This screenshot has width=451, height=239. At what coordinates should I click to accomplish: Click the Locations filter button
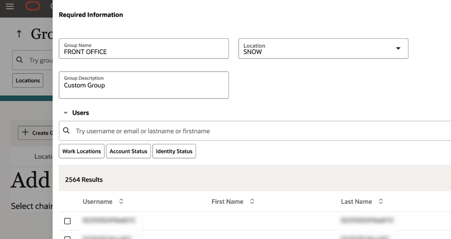(28, 80)
